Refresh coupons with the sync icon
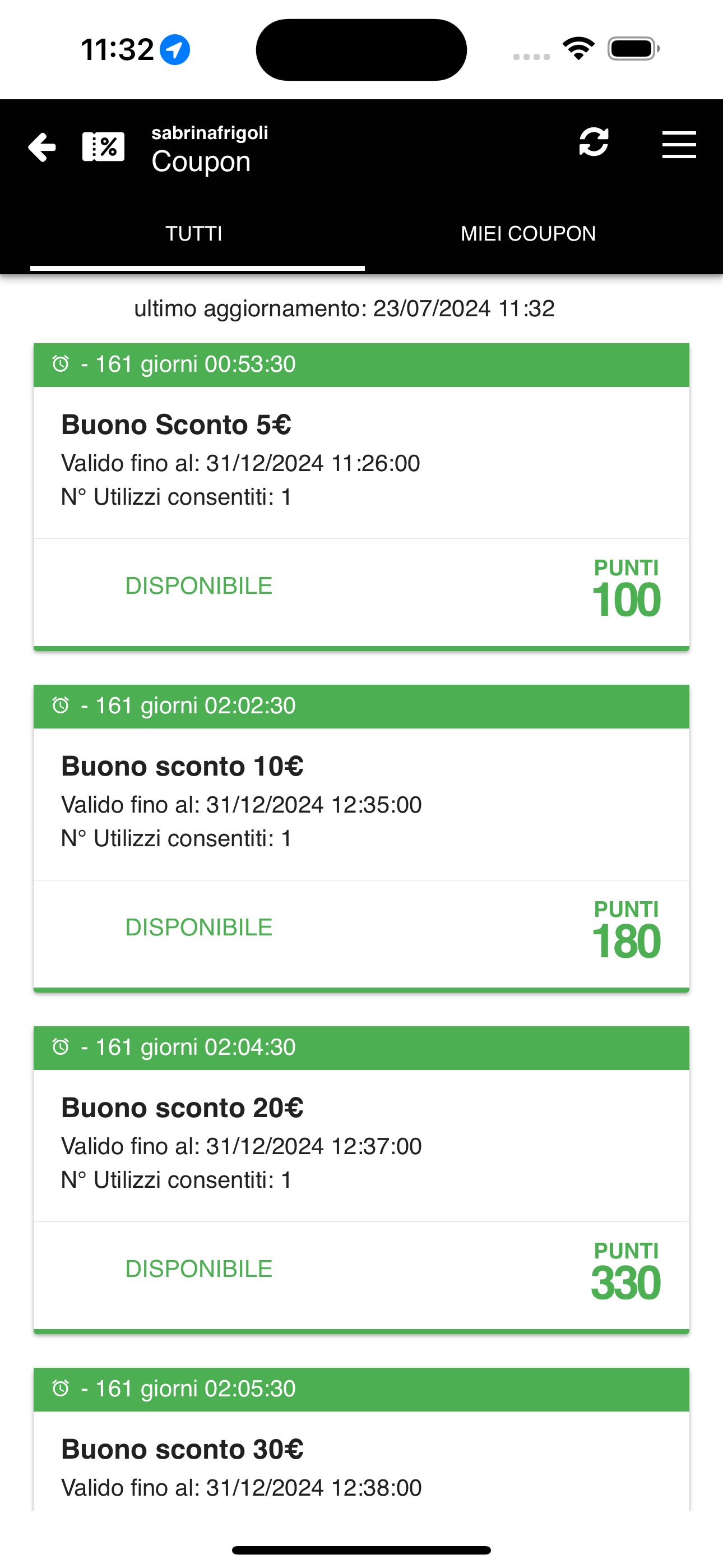The height and width of the screenshot is (1568, 723). coord(594,142)
